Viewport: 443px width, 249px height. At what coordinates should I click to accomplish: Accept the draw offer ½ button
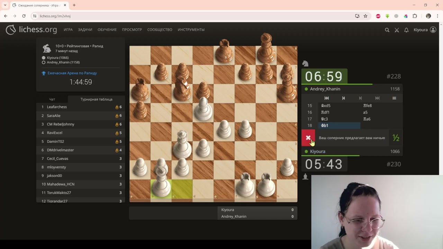coord(396,138)
